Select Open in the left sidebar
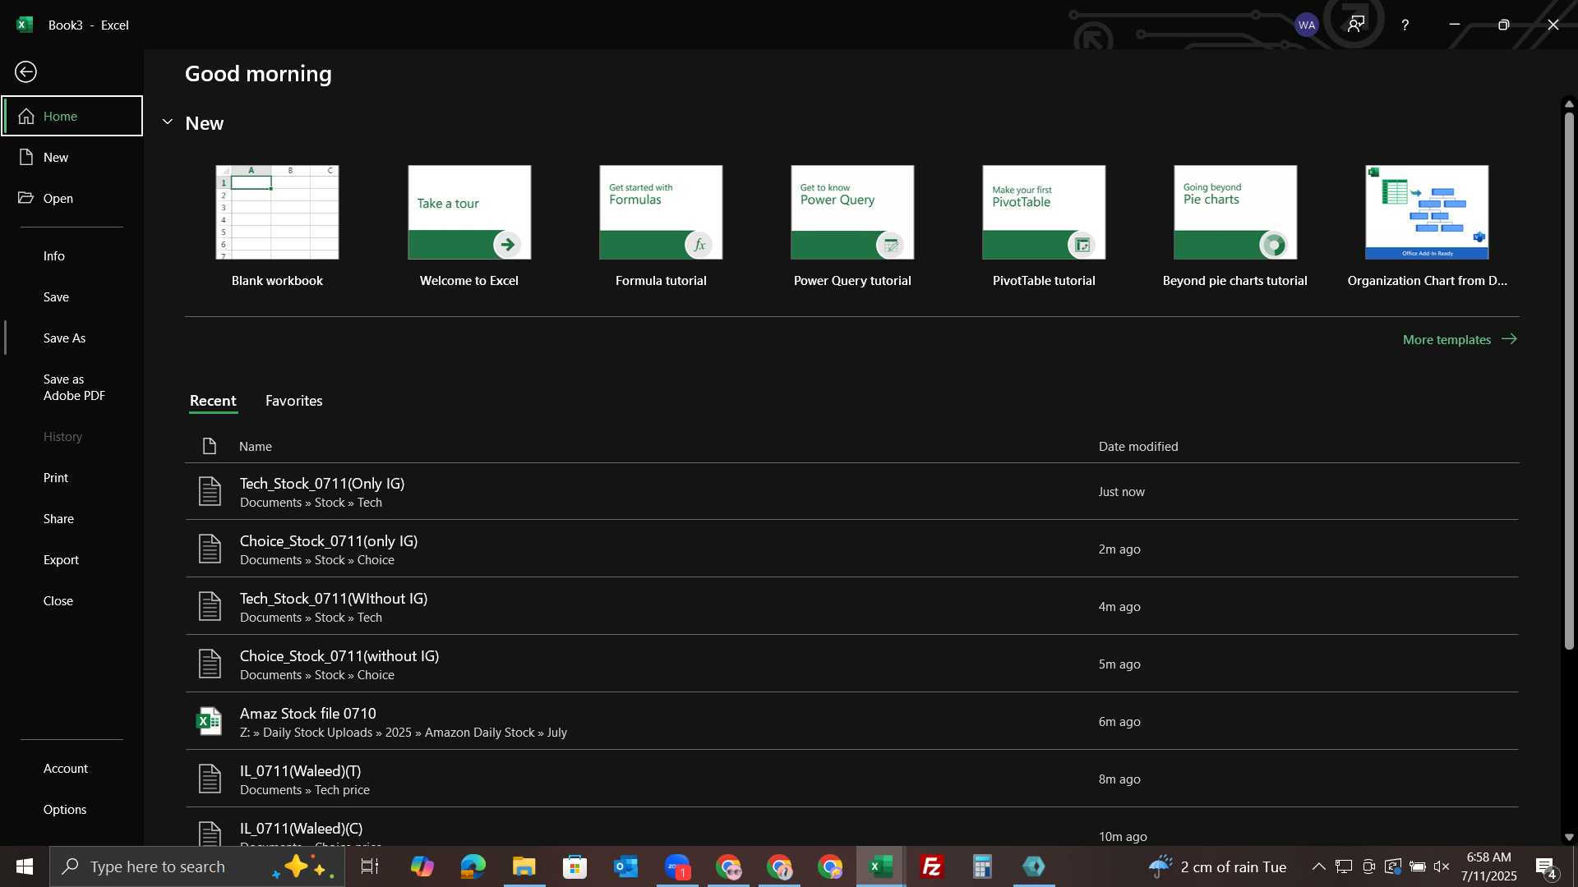Viewport: 1578px width, 887px height. (72, 198)
